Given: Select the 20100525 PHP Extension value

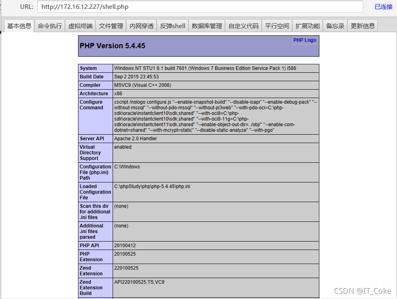Looking at the screenshot, I should click(125, 254).
